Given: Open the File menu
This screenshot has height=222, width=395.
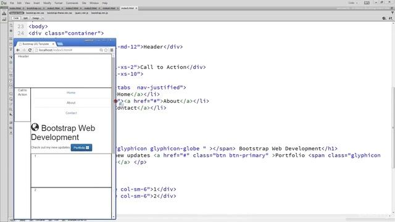Looking at the screenshot, I should pos(12,3).
